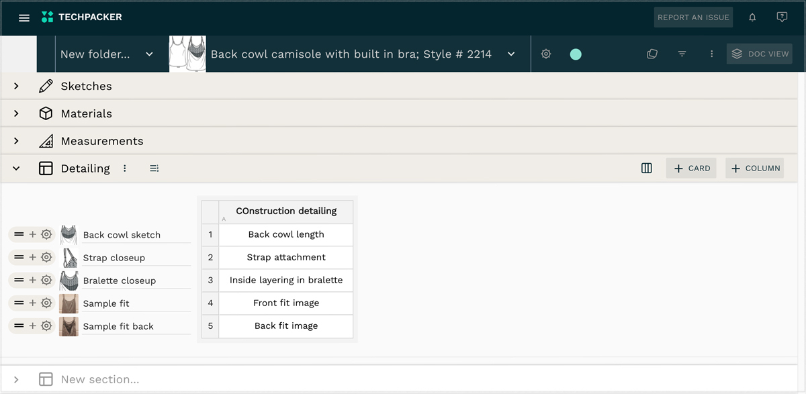This screenshot has height=394, width=806.
Task: Open the Detailing three-dot menu
Action: point(125,168)
